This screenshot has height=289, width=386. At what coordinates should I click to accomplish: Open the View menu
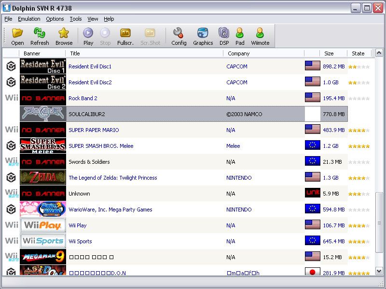pyautogui.click(x=93, y=19)
